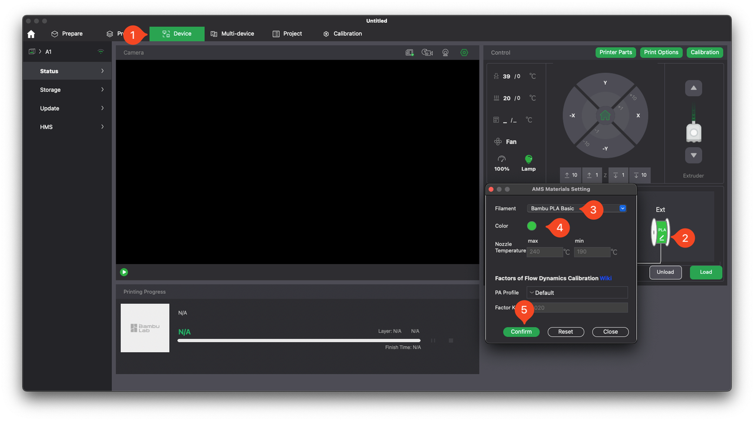The image size is (754, 421).
Task: Open print speed gauge at 100%
Action: click(502, 159)
